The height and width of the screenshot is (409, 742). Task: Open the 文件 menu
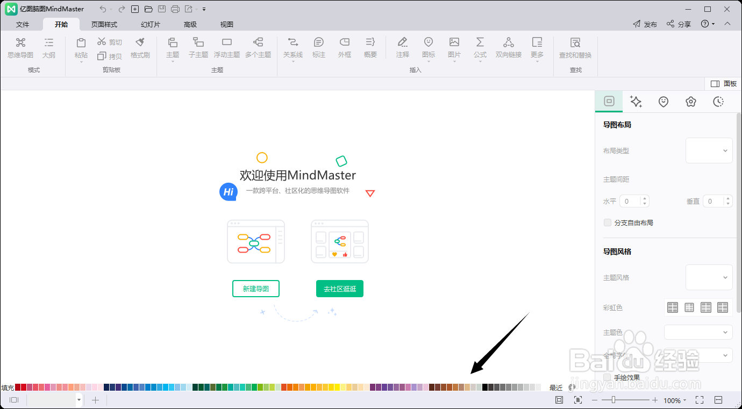[23, 24]
